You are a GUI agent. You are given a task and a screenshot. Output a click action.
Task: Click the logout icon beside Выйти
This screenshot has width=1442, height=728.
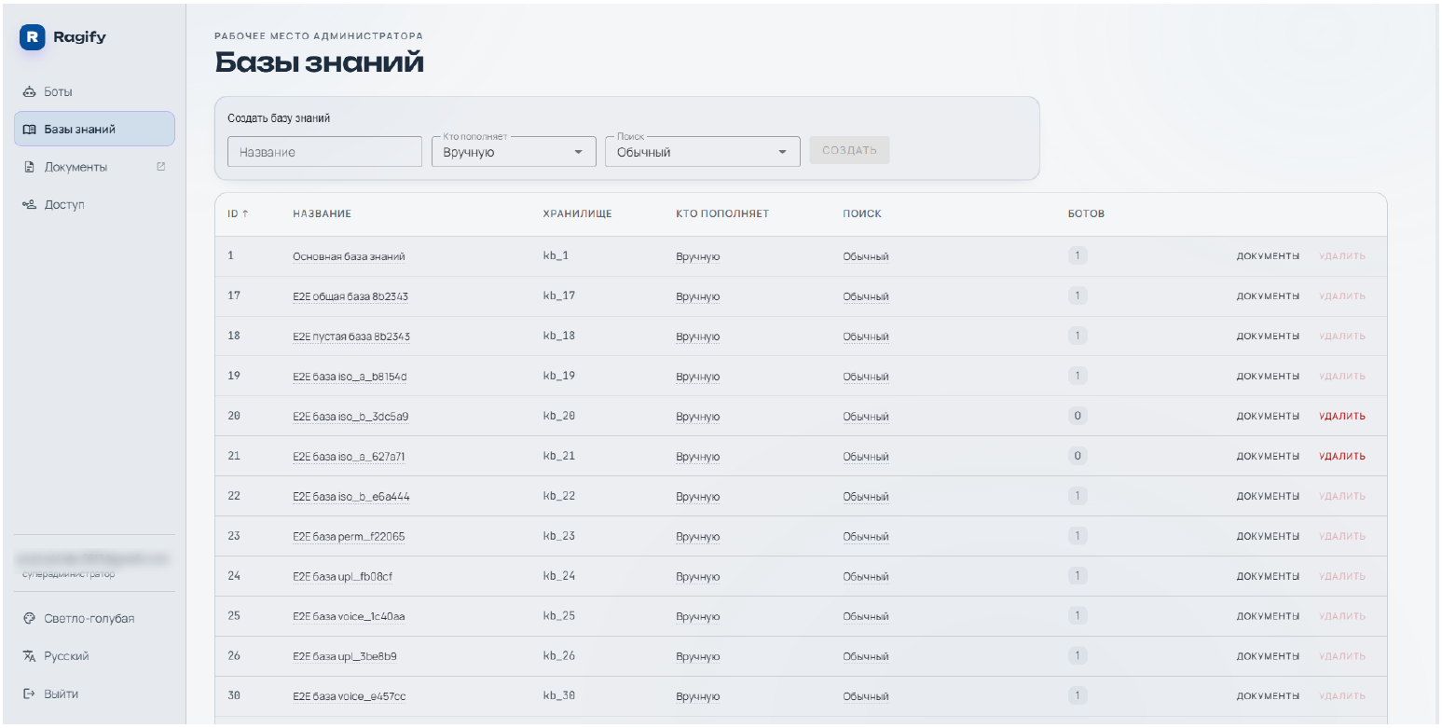click(29, 694)
